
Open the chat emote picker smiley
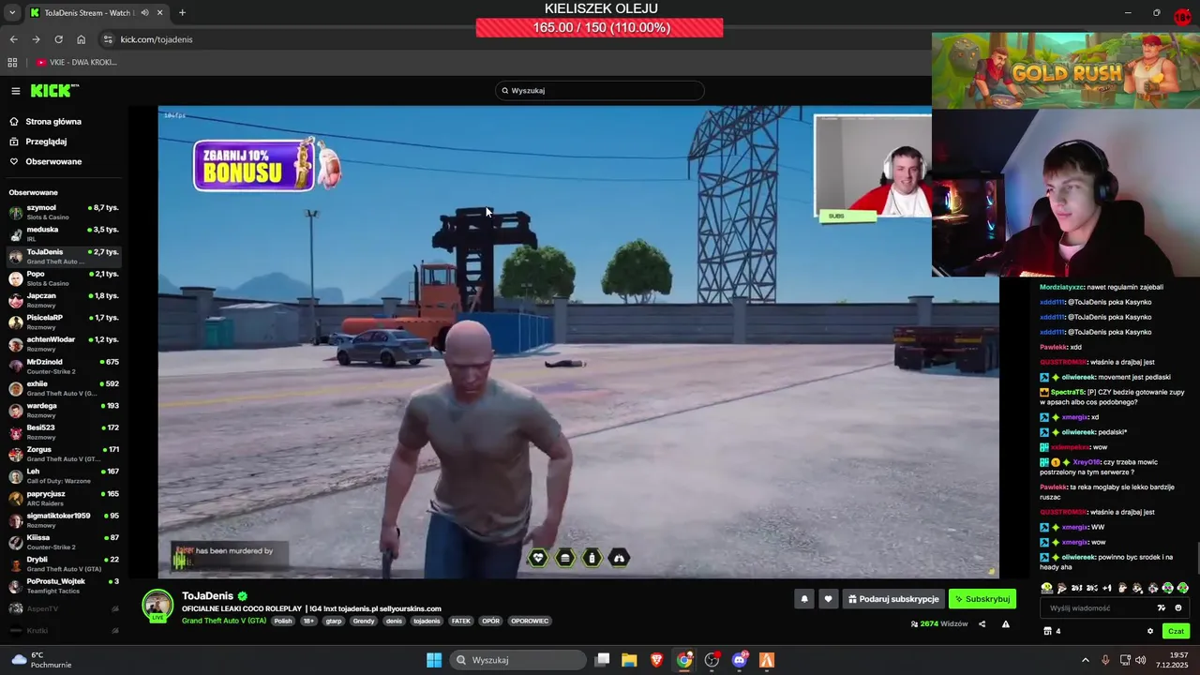(x=1178, y=608)
